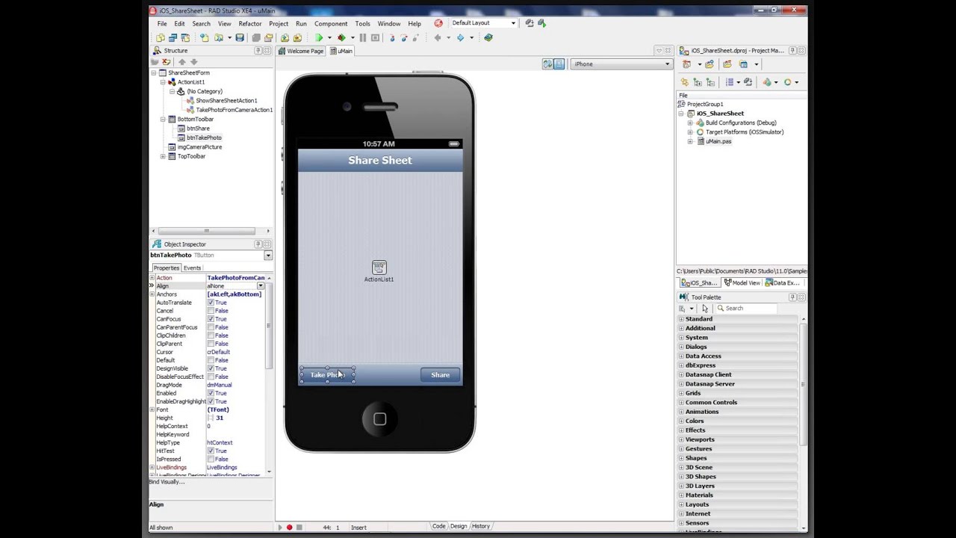Click the Delete item icon in Structure

[167, 62]
